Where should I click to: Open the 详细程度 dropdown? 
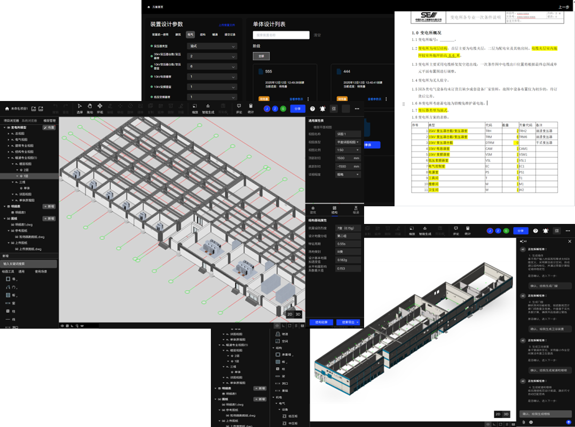pos(348,174)
